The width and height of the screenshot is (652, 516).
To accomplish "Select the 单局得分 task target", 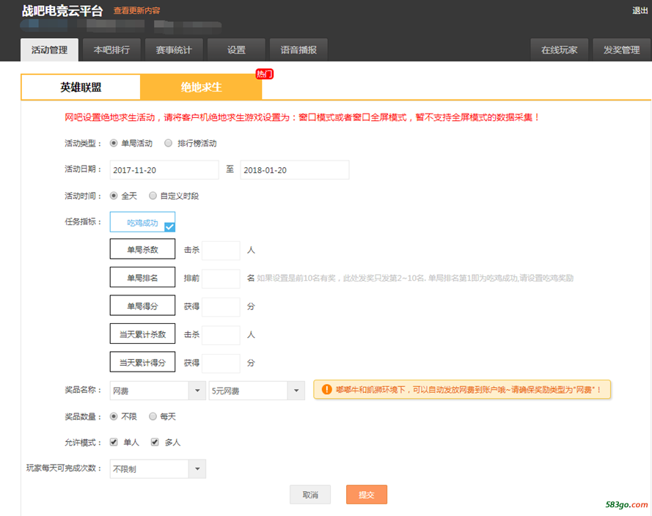I will [142, 306].
